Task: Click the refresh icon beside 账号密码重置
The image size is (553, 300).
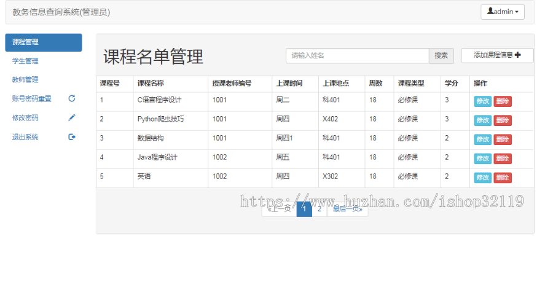Action: tap(72, 98)
